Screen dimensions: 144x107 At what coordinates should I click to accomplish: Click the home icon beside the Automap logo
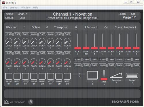click(31, 102)
